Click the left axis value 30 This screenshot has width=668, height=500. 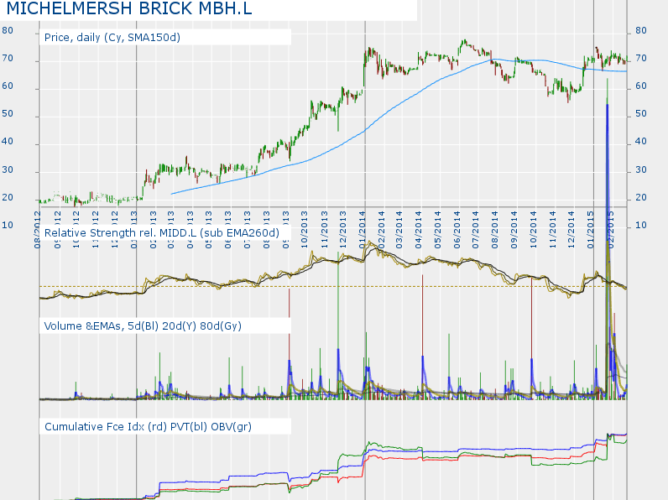pos(8,170)
